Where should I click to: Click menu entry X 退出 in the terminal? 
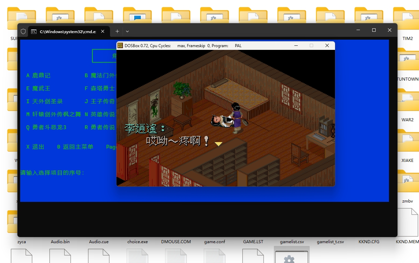point(36,147)
